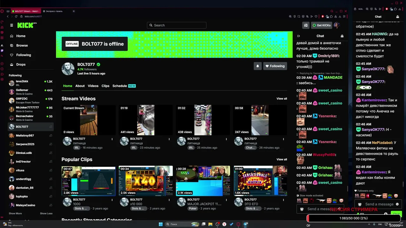The height and width of the screenshot is (228, 406).
Task: Select the Home channel tab
Action: pyautogui.click(x=68, y=86)
